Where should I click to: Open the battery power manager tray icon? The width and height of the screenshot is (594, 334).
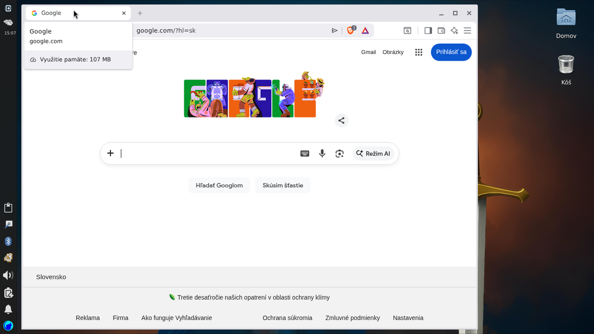[8, 292]
